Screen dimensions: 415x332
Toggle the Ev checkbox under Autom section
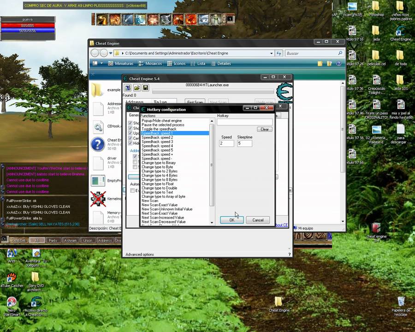132,190
